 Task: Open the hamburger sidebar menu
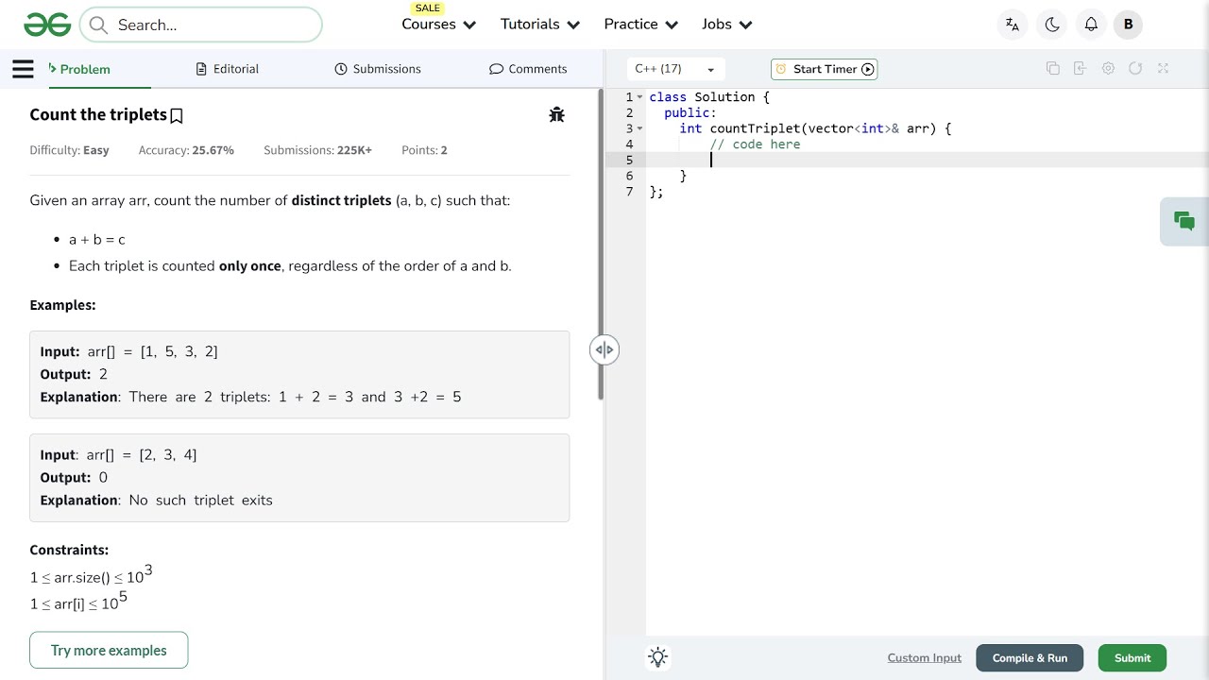point(23,68)
